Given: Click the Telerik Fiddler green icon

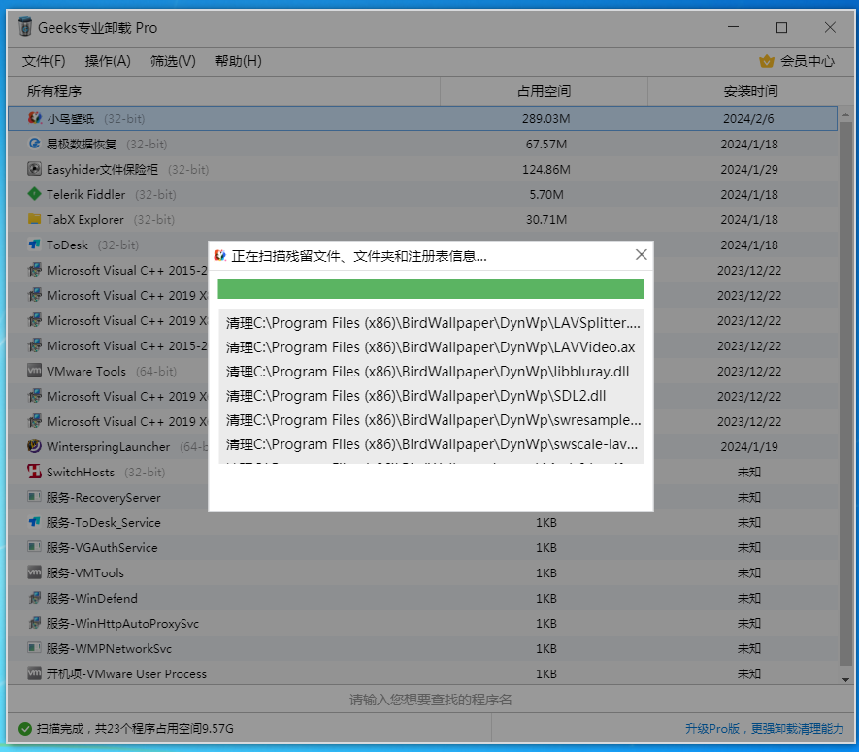Looking at the screenshot, I should point(35,194).
